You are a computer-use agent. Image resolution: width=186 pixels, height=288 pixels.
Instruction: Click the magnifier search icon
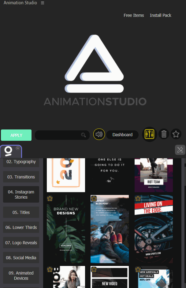point(83,135)
